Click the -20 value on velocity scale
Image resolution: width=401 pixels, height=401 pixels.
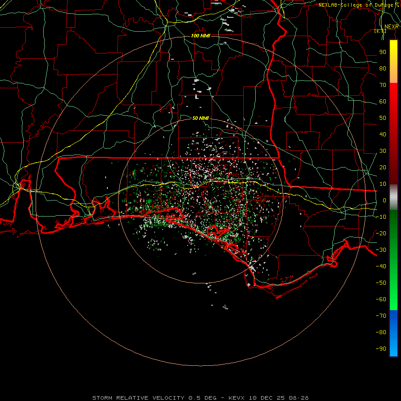(x=381, y=233)
